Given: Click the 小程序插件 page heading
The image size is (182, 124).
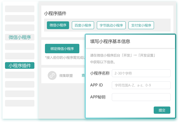Looking at the screenshot, I should click(55, 13).
